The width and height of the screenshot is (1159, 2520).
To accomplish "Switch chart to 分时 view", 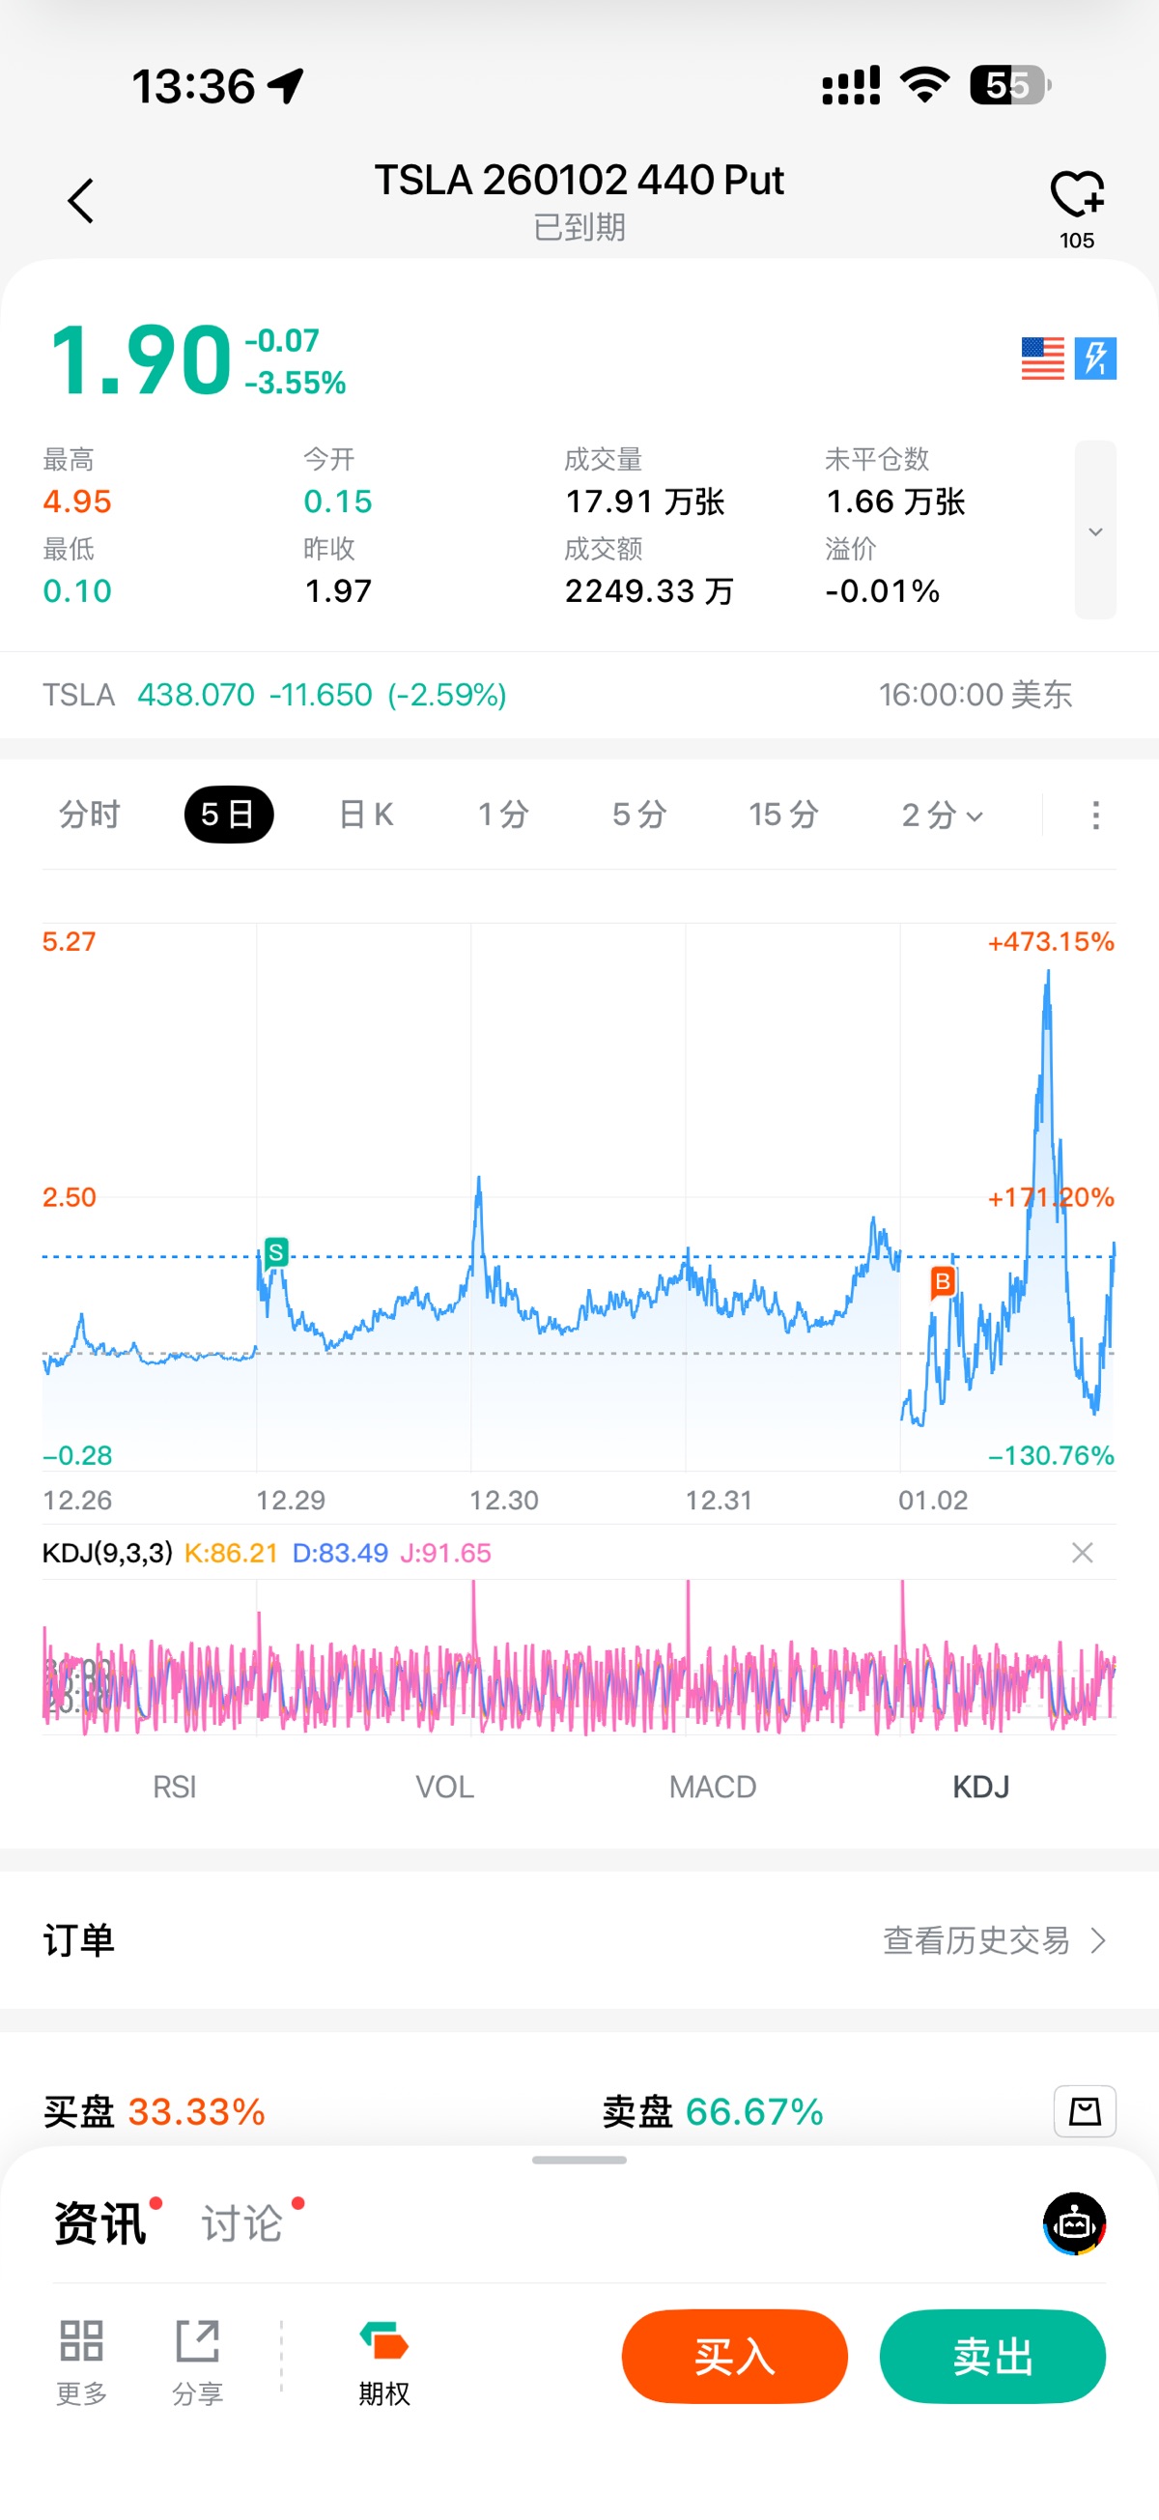I will (x=89, y=814).
